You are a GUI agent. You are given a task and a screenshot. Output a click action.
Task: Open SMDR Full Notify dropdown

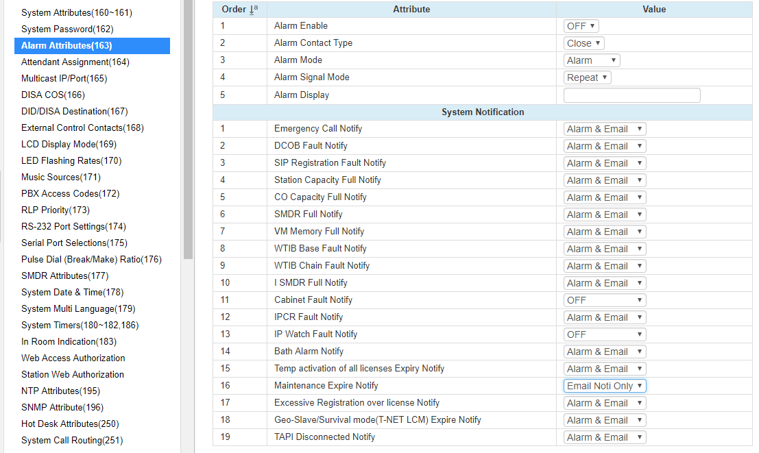coord(605,215)
